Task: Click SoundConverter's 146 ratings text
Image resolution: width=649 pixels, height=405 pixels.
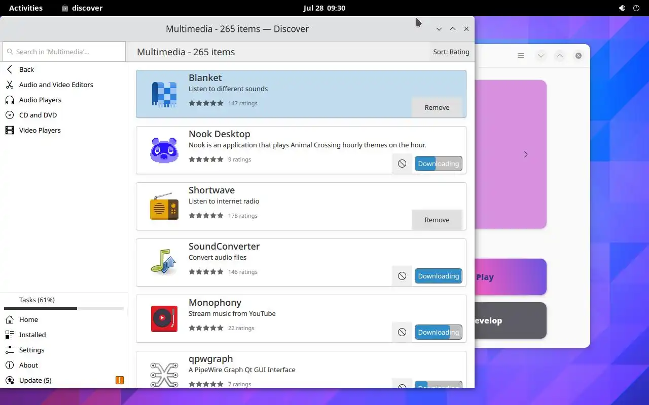Action: 243,272
